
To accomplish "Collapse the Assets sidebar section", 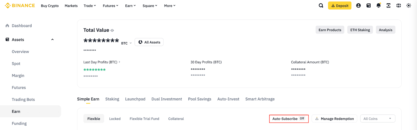I will (52, 40).
